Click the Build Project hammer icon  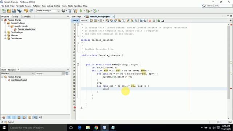pyautogui.click(x=70, y=11)
